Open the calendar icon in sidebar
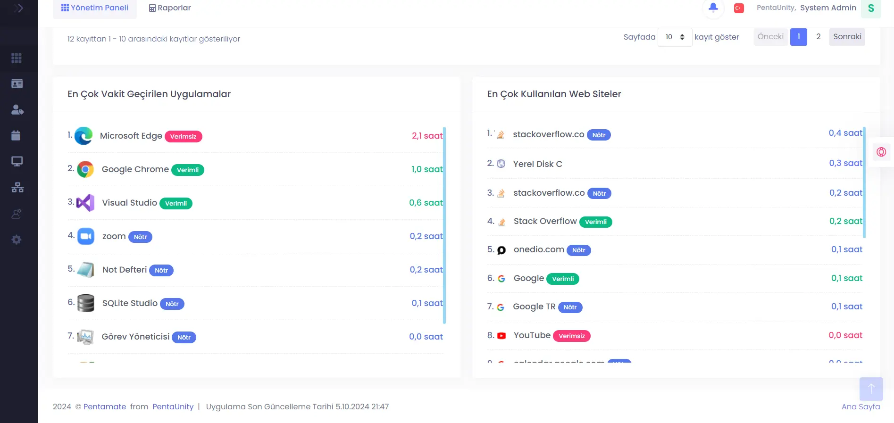Screen dimensions: 894x423 pos(17,135)
